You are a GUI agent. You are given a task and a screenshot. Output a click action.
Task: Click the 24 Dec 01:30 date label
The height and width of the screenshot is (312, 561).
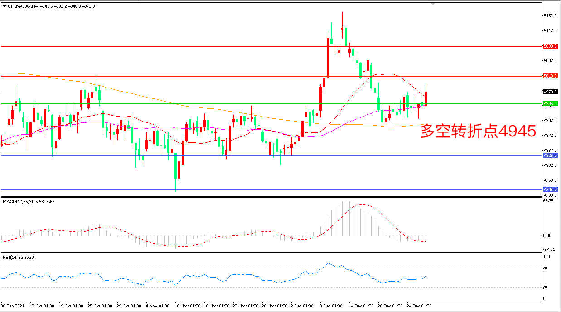(x=420, y=306)
